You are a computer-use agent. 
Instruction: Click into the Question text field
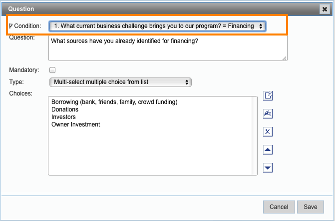[167, 47]
